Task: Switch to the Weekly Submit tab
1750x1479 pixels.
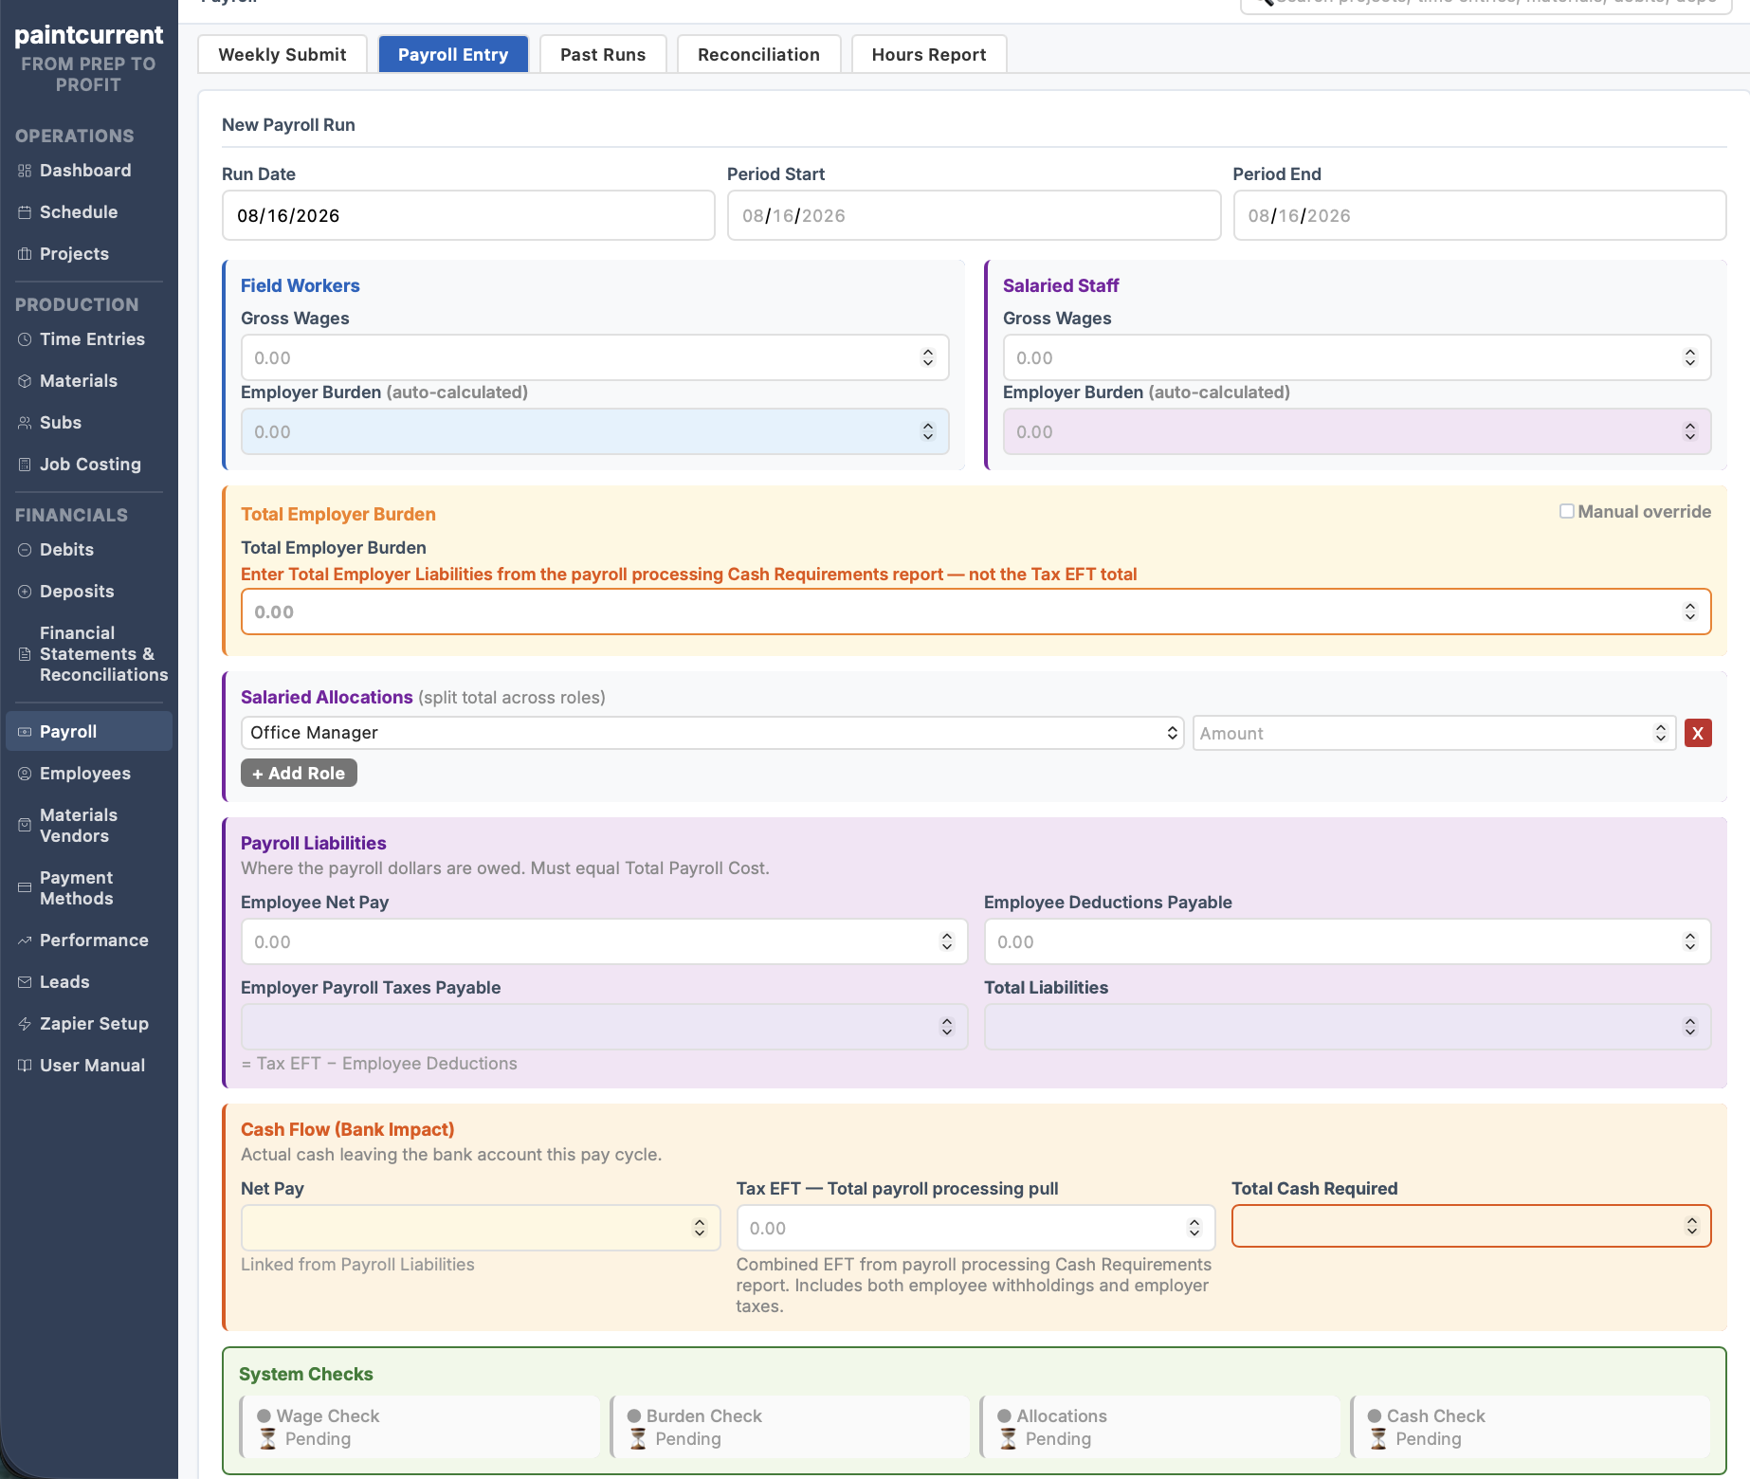Action: click(x=283, y=54)
